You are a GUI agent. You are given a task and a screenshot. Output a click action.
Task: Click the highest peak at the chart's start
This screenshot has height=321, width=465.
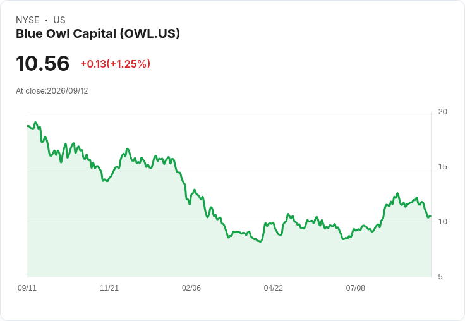(35, 122)
